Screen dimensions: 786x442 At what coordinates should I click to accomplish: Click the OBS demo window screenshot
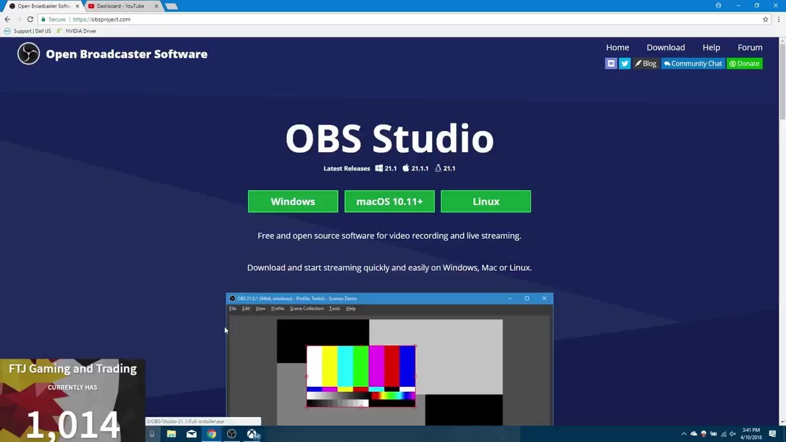click(x=389, y=359)
